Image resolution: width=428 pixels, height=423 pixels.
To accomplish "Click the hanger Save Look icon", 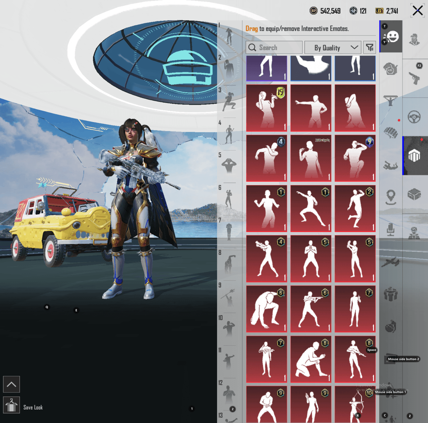I will coord(11,405).
